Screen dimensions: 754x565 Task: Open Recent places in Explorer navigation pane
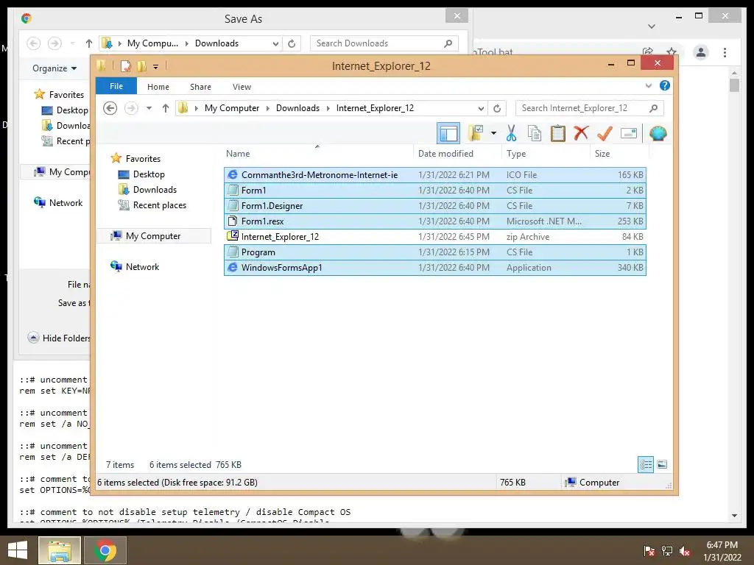coord(152,205)
